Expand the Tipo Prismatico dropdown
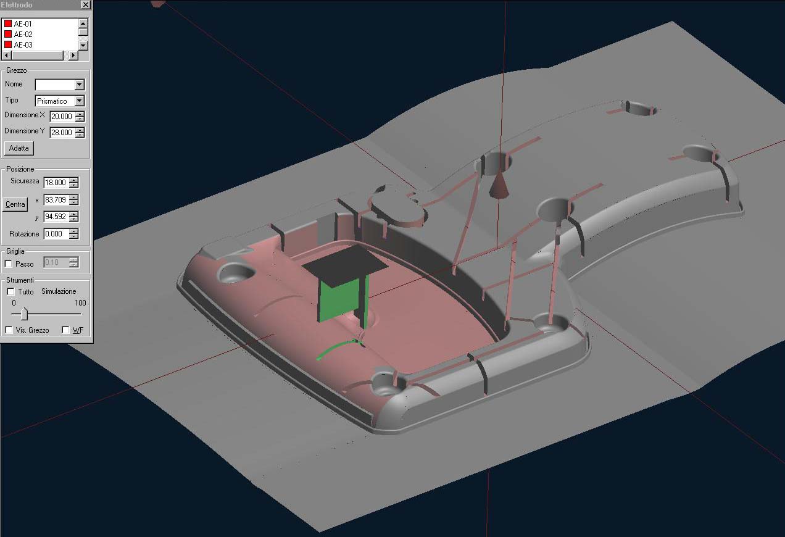 [x=79, y=101]
